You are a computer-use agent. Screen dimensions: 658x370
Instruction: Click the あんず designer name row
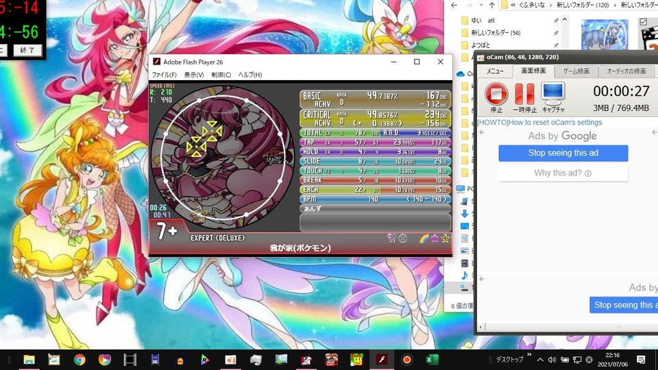pos(376,208)
